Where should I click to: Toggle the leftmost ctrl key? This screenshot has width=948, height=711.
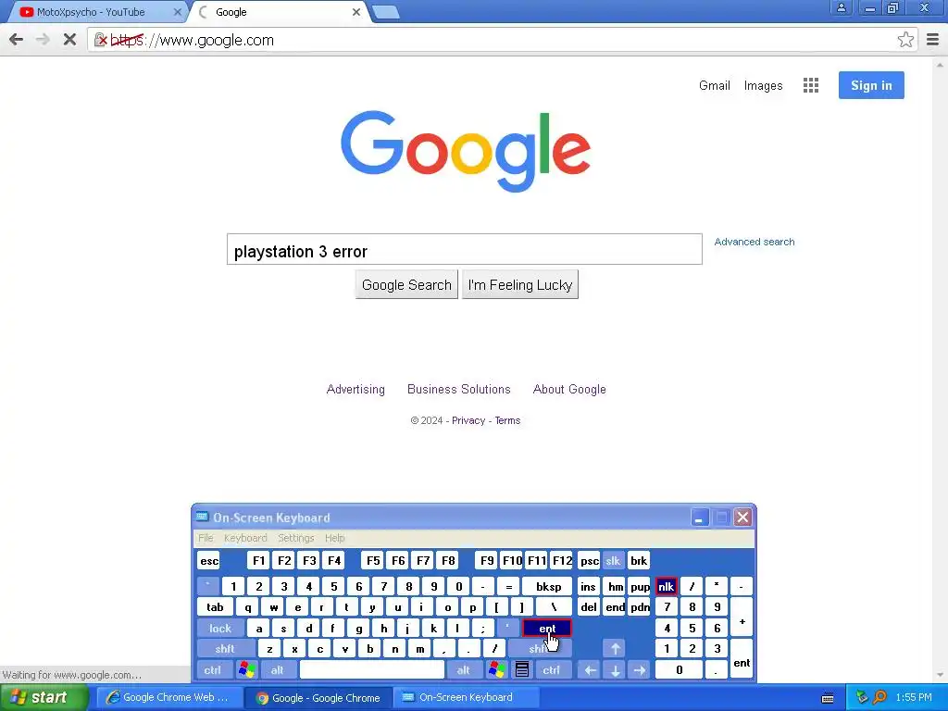212,670
